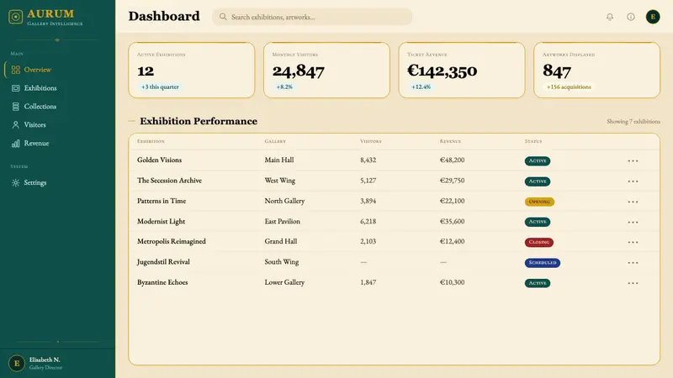Click the Revenue bar chart icon
The height and width of the screenshot is (378, 673).
point(15,143)
